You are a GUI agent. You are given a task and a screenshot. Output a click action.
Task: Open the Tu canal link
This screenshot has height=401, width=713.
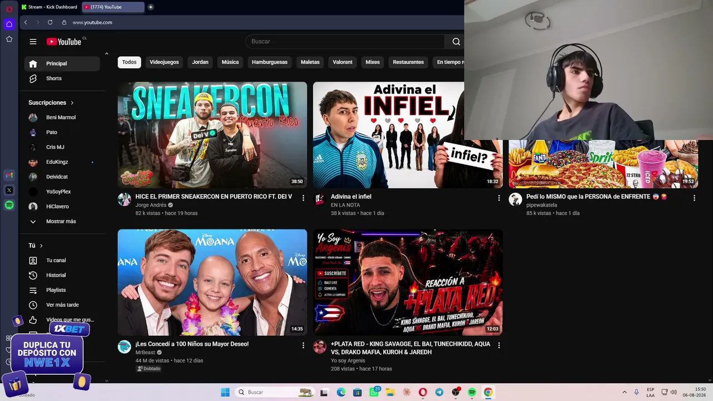tap(62, 261)
